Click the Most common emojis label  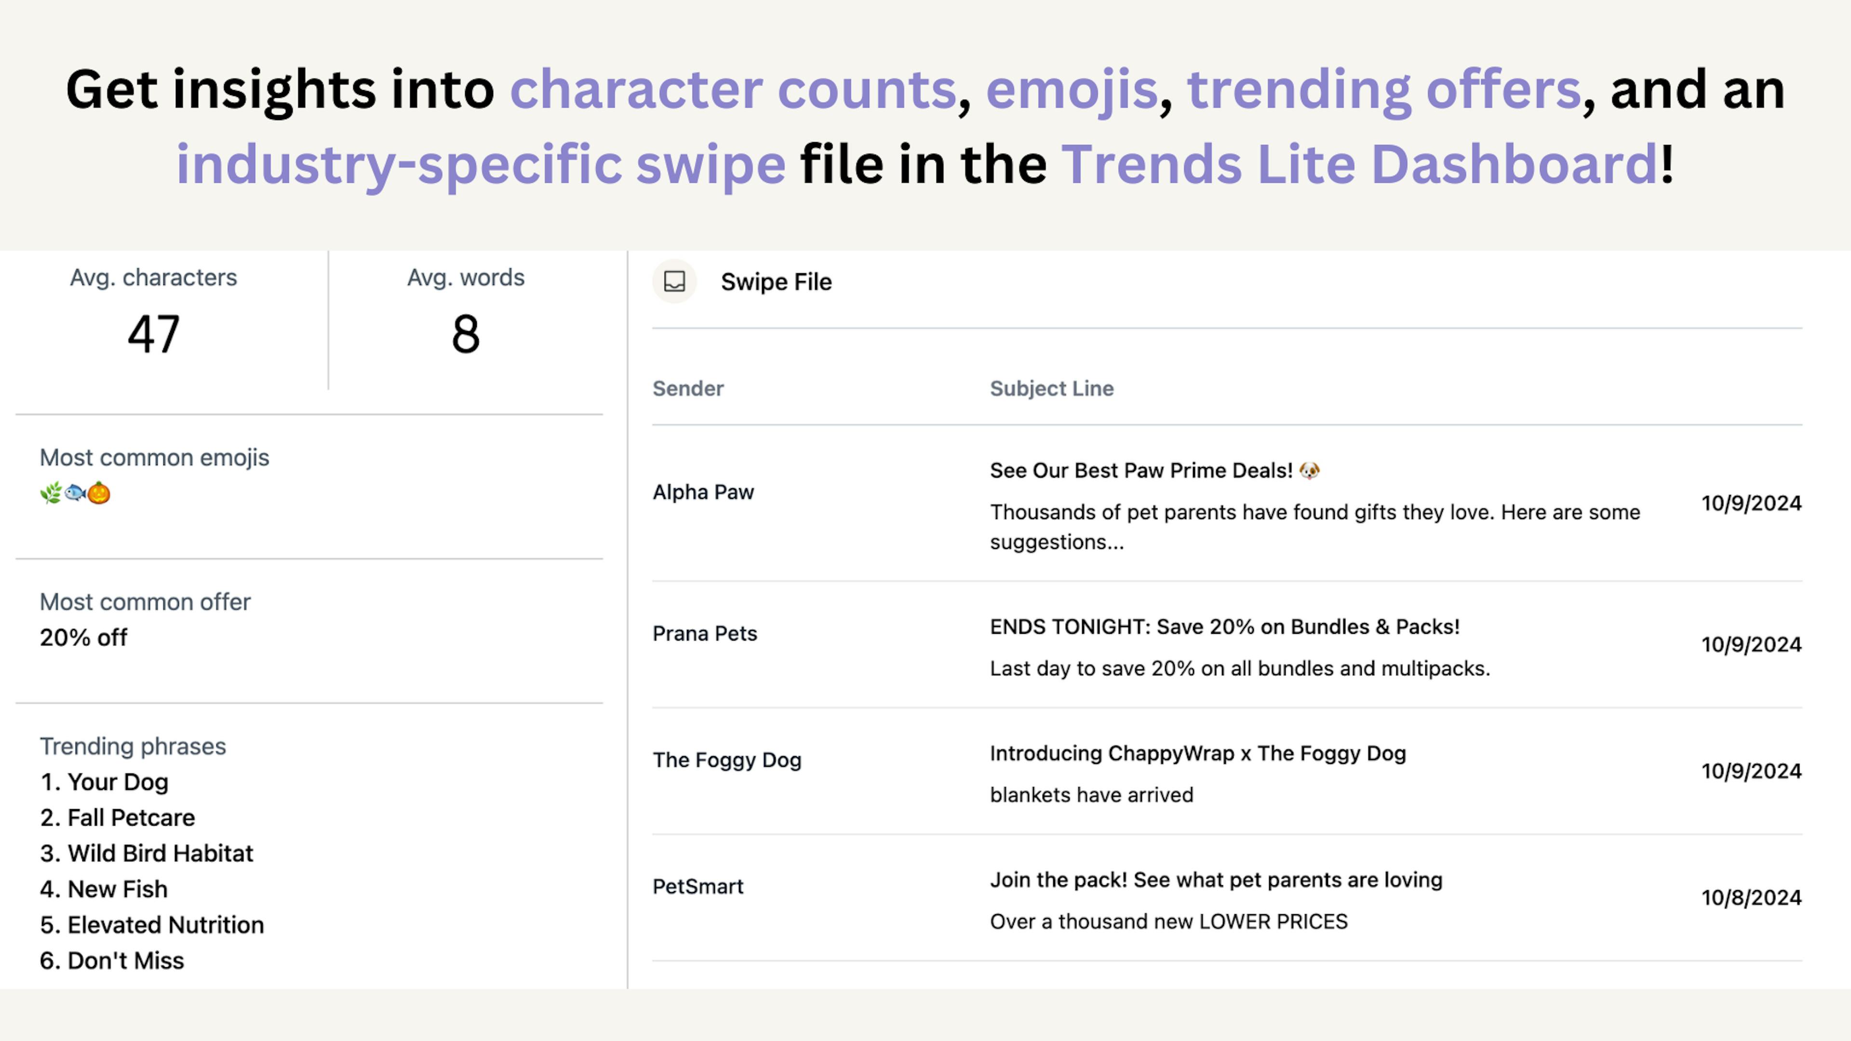coord(154,458)
